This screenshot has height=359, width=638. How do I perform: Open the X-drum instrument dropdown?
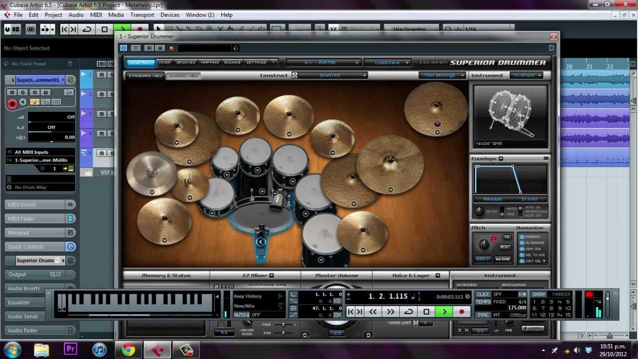[x=526, y=75]
